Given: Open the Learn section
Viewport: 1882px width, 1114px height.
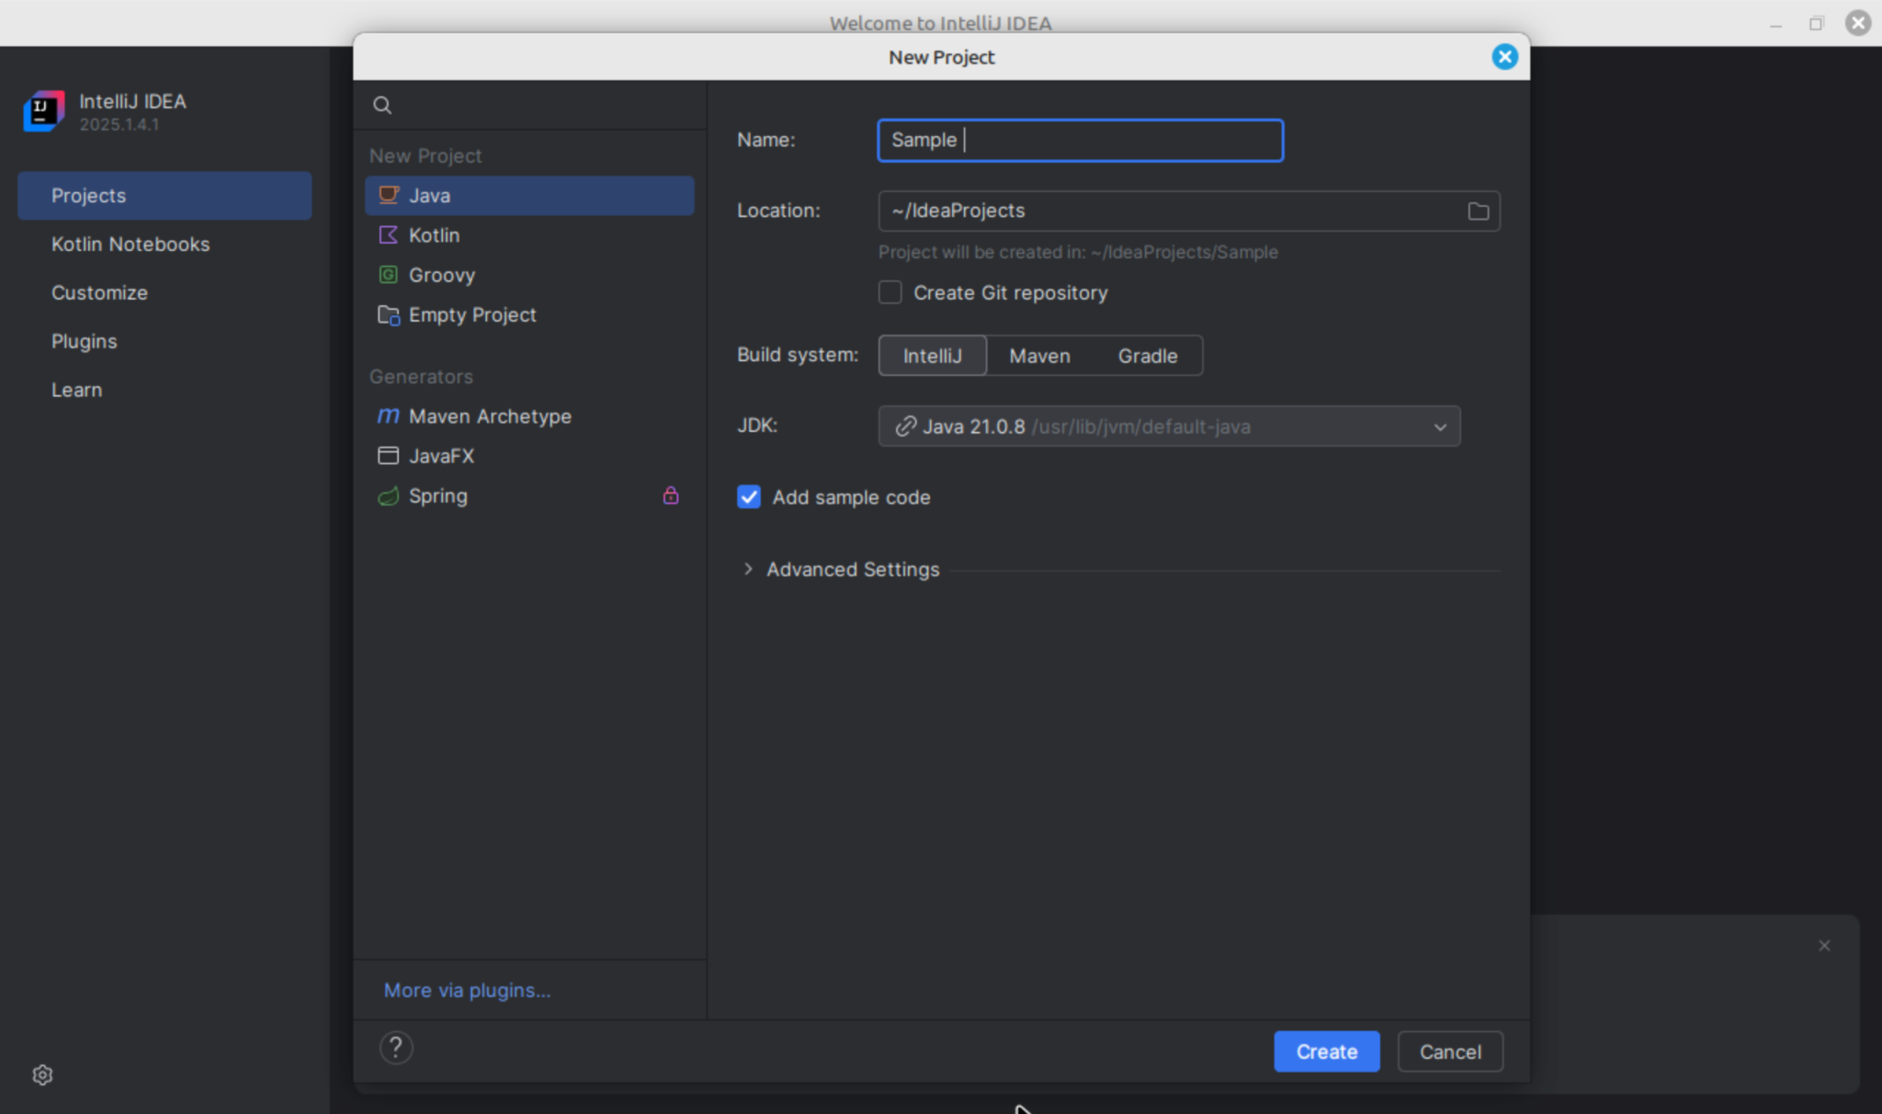Looking at the screenshot, I should click(x=76, y=389).
